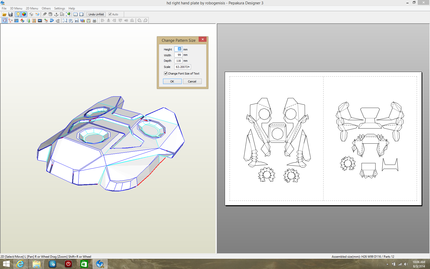Viewport: 430px width, 269px height.
Task: Rotate 90 degrees counterclockwise icon
Action: tap(139, 20)
